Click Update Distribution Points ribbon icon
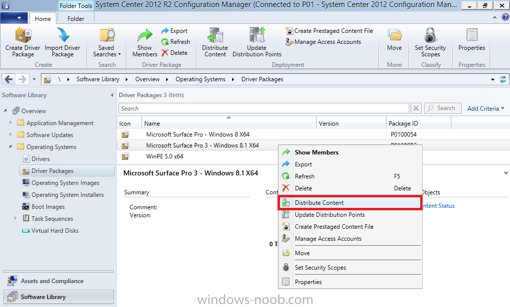 coord(257,42)
